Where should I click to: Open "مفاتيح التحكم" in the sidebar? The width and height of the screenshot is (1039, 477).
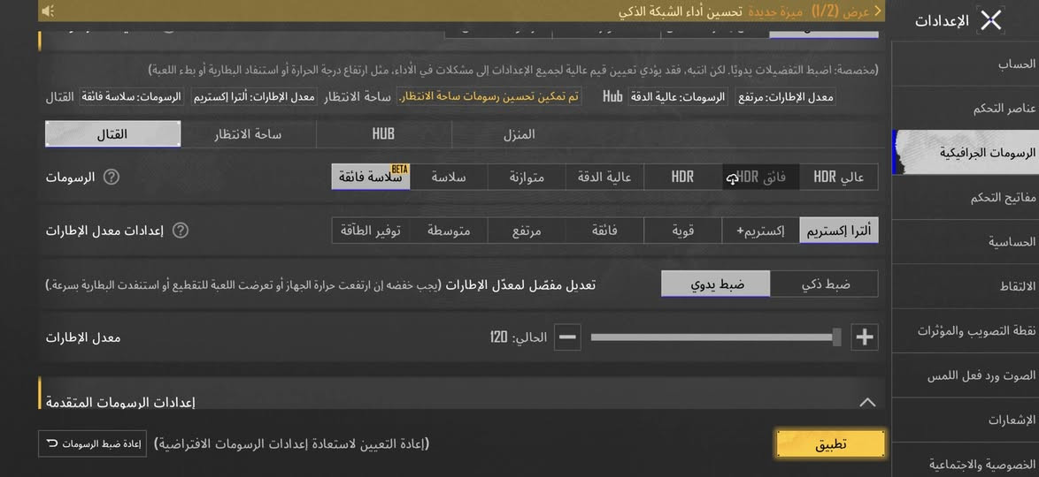(965, 197)
